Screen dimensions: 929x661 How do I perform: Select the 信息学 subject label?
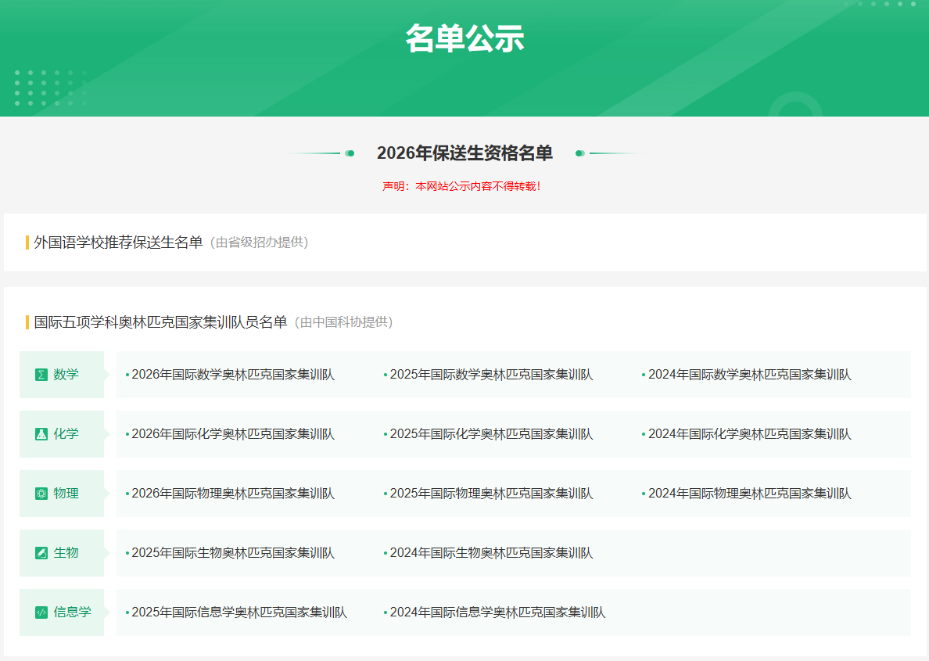[x=72, y=612]
